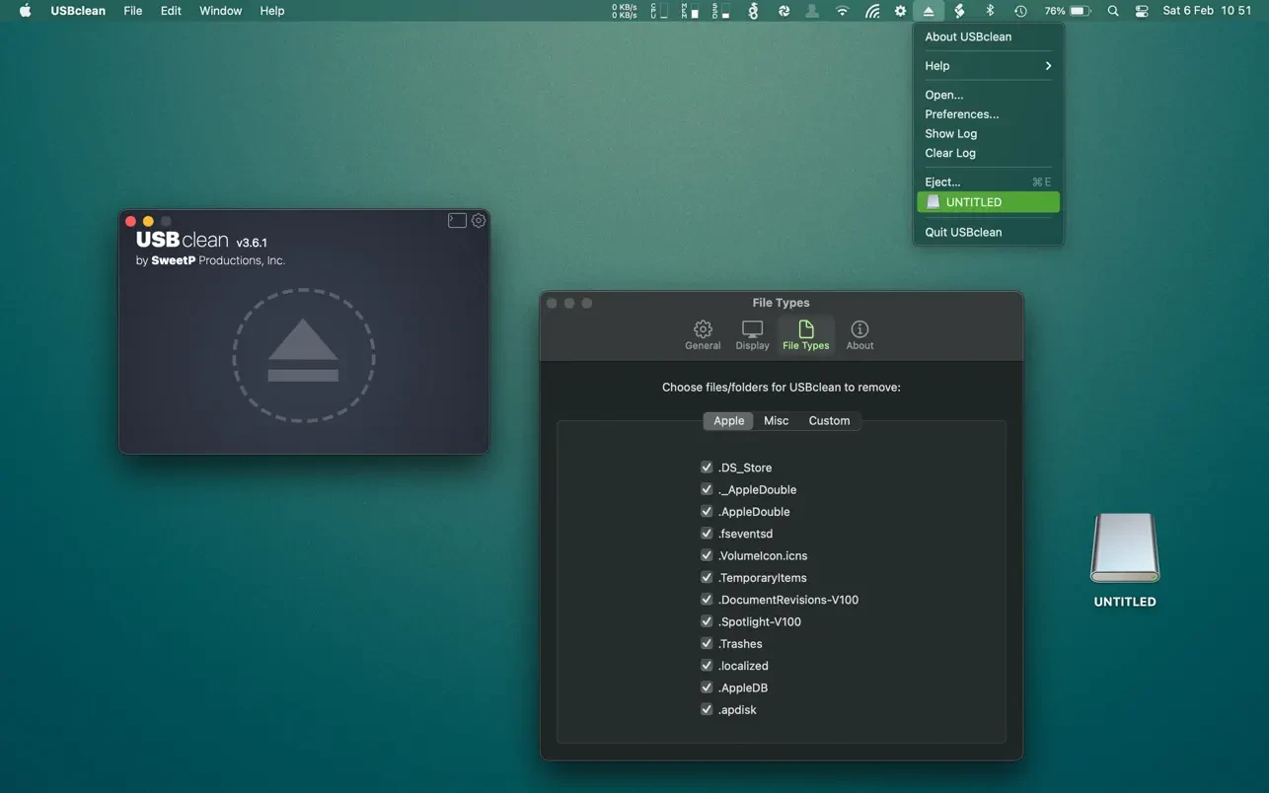Open the About preferences pane

click(859, 334)
